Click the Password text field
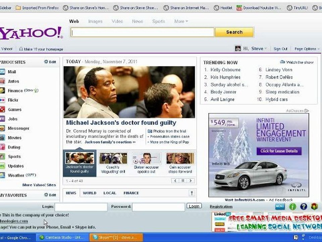322x242 pixels. pos(158,207)
